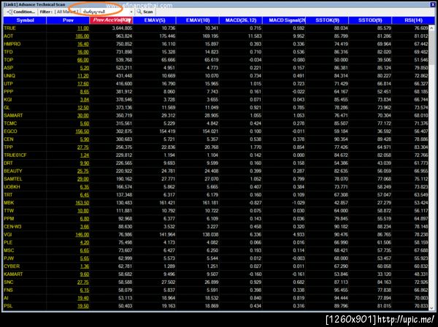The height and width of the screenshot is (327, 438).
Task: Click TPP's RSI value 83.304
Action: click(x=421, y=147)
